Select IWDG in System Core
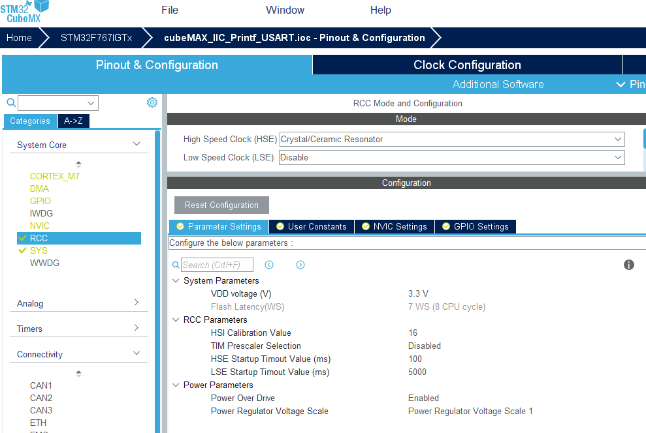The width and height of the screenshot is (646, 433). [41, 213]
